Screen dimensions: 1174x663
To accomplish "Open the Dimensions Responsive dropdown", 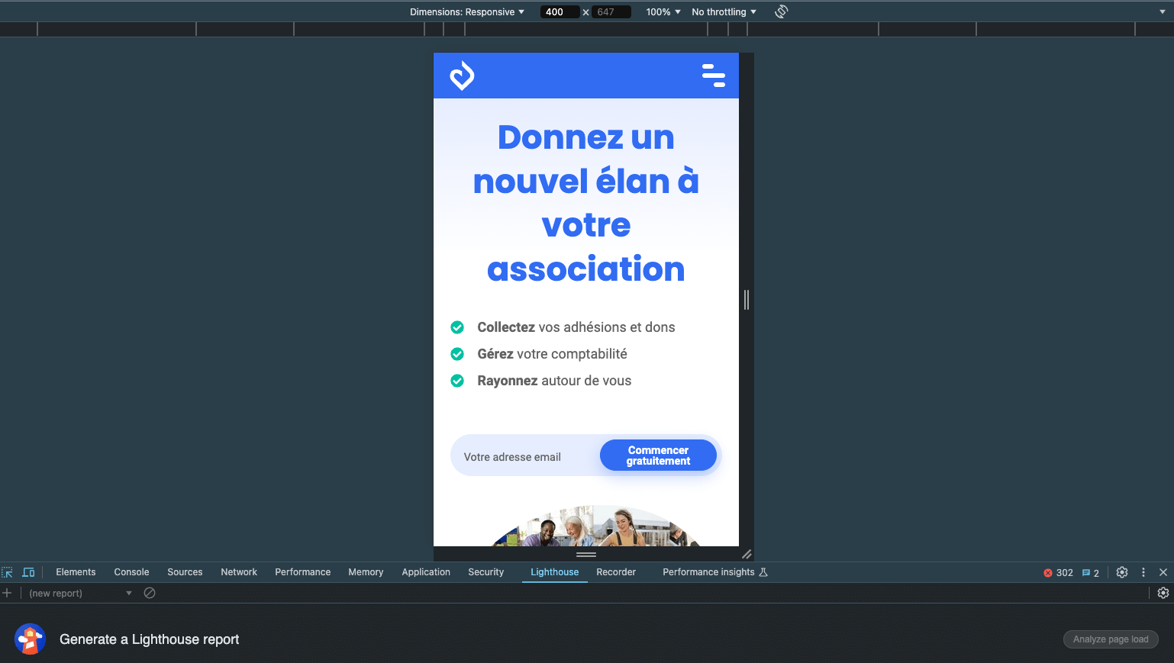I will [466, 11].
